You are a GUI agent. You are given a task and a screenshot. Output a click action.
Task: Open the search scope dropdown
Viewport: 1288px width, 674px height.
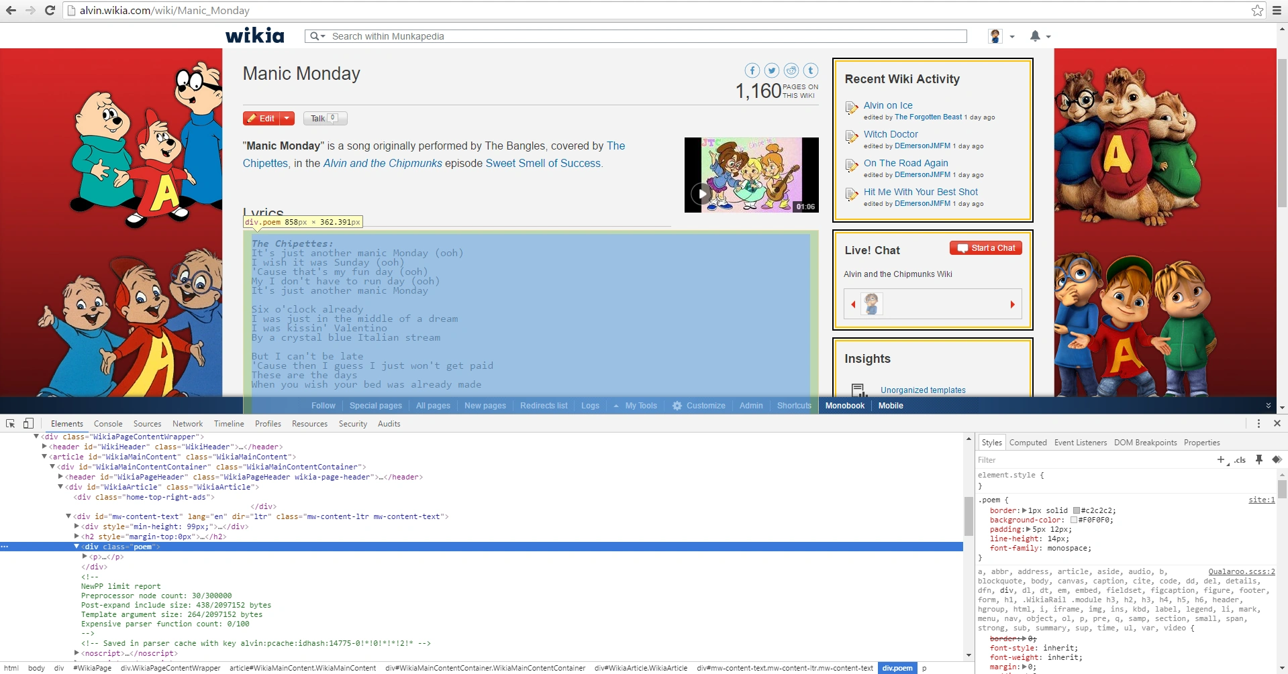(317, 36)
